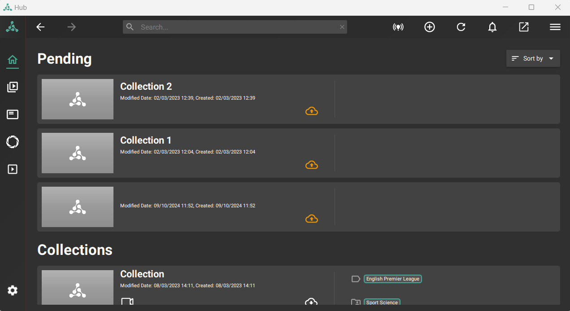Clear the search box with X
The image size is (570, 311).
coord(342,27)
